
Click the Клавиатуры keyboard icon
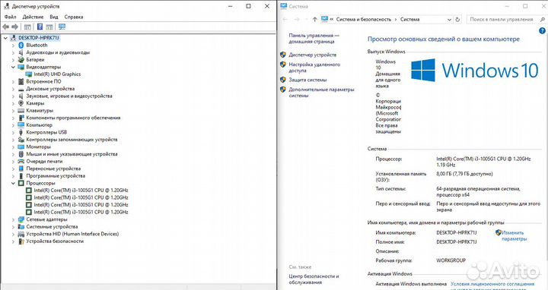click(21, 111)
